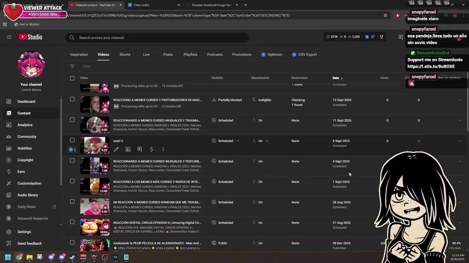The height and width of the screenshot is (263, 469).
Task: Open File Explorer from the taskbar
Action: pyautogui.click(x=29, y=257)
